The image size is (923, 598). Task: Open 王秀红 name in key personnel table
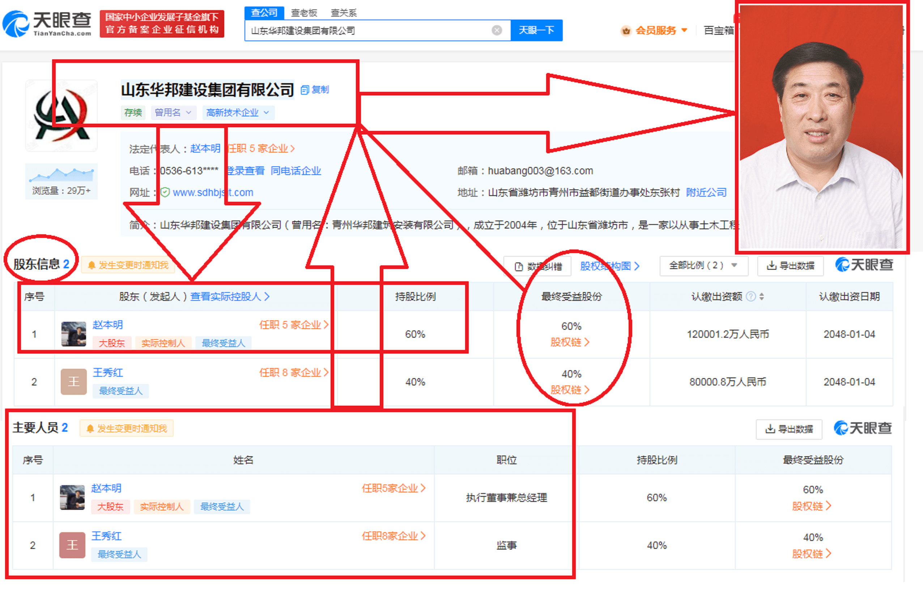[x=106, y=536]
